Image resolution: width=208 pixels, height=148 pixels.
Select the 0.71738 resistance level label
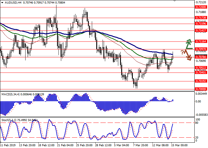pos(201,17)
